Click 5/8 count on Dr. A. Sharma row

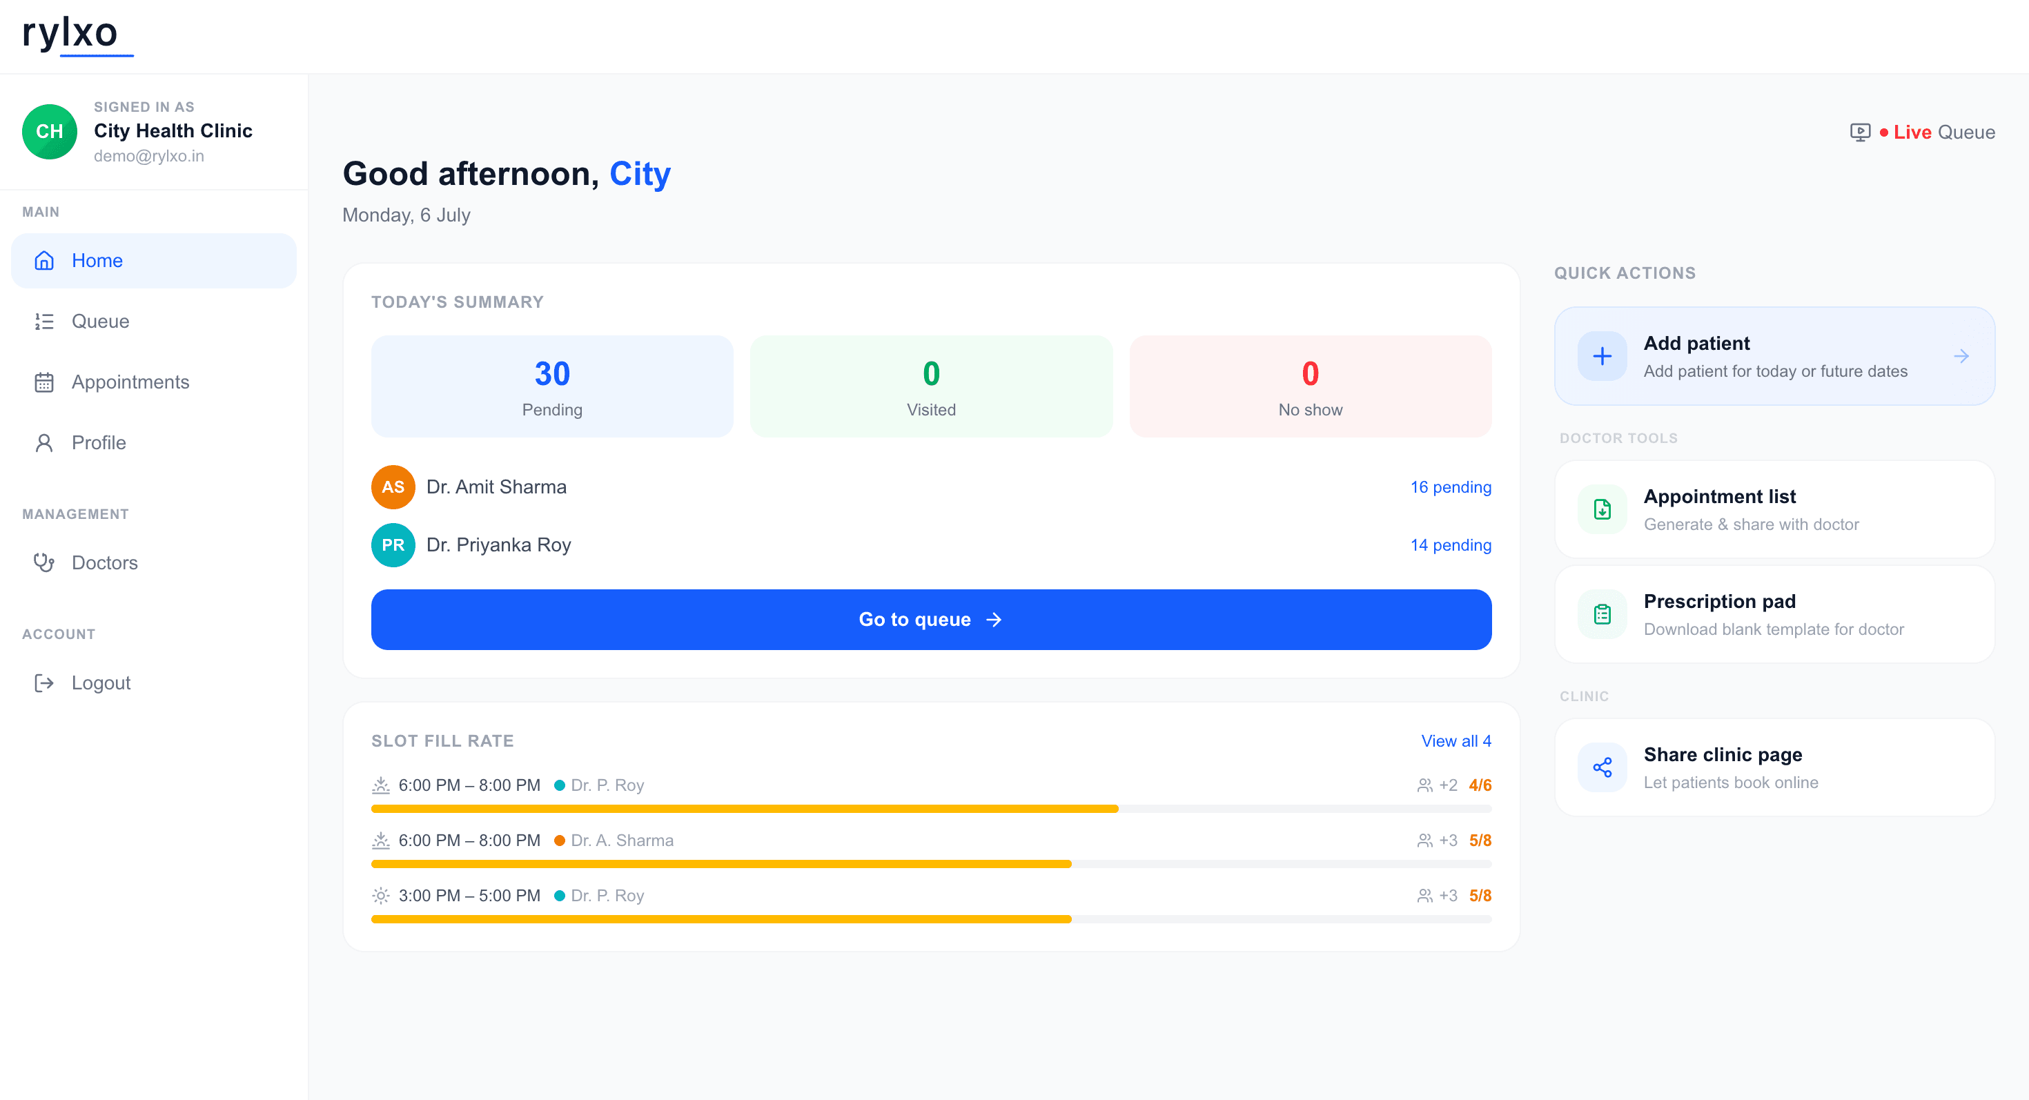(1480, 840)
